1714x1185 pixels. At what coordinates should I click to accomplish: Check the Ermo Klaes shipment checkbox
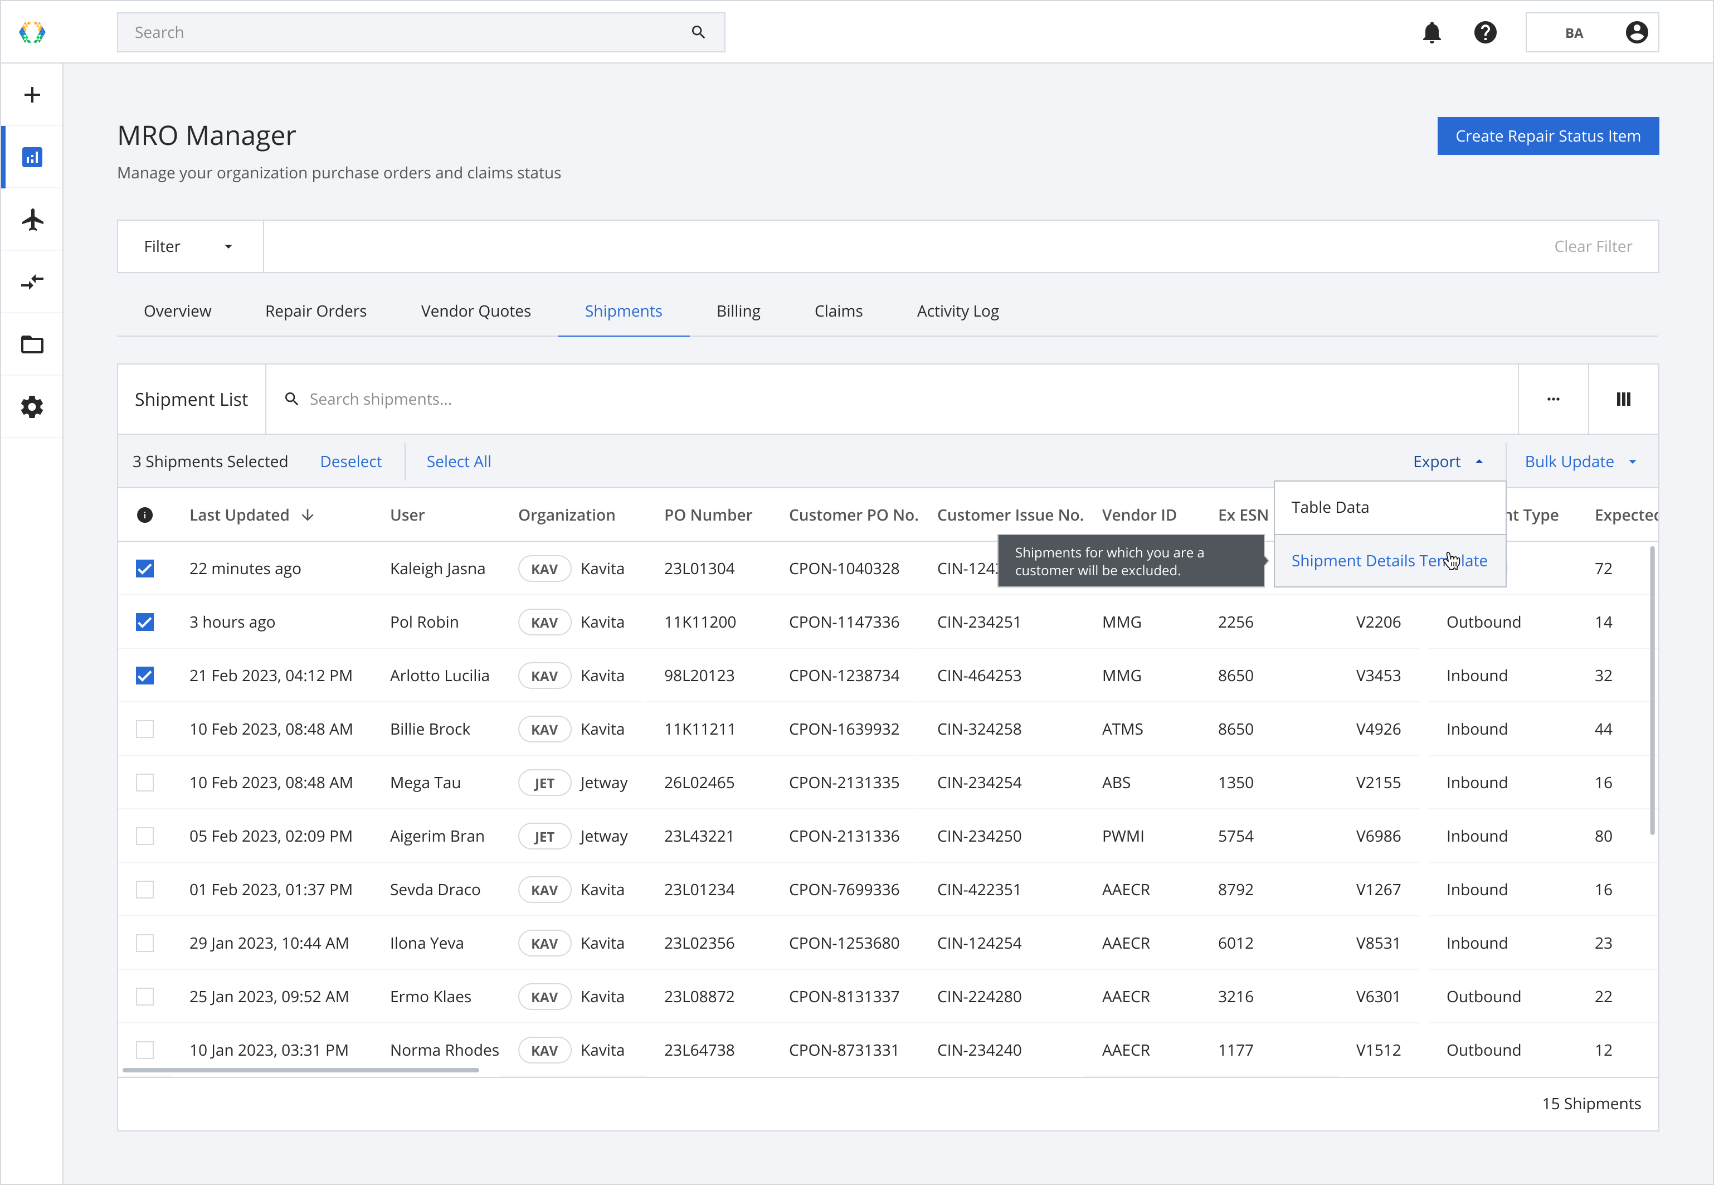point(145,997)
